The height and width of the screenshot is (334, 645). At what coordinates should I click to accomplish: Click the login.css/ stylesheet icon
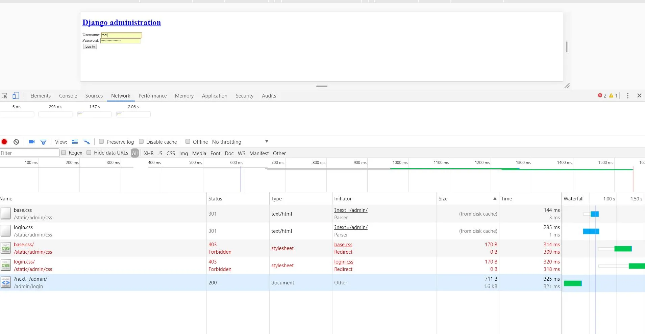pyautogui.click(x=6, y=265)
